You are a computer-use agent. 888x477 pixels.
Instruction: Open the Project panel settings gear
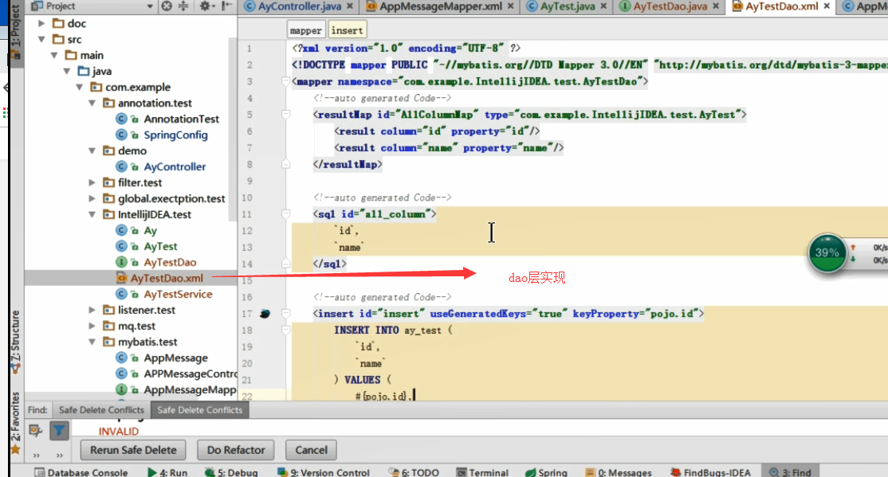[204, 6]
